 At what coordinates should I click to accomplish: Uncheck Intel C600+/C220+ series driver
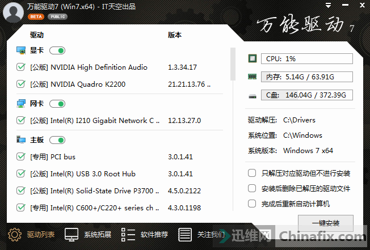pyautogui.click(x=21, y=207)
